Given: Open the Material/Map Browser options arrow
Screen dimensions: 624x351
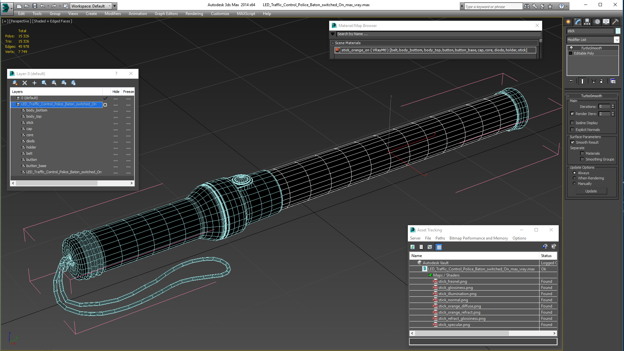Looking at the screenshot, I should click(332, 34).
